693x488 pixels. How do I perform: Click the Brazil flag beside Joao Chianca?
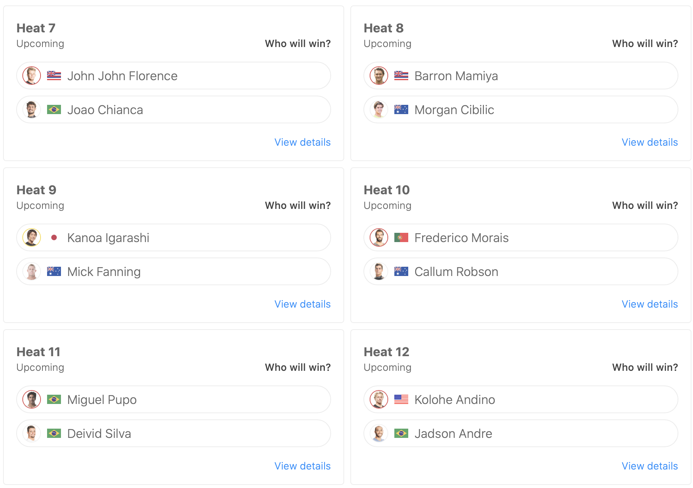(x=54, y=110)
